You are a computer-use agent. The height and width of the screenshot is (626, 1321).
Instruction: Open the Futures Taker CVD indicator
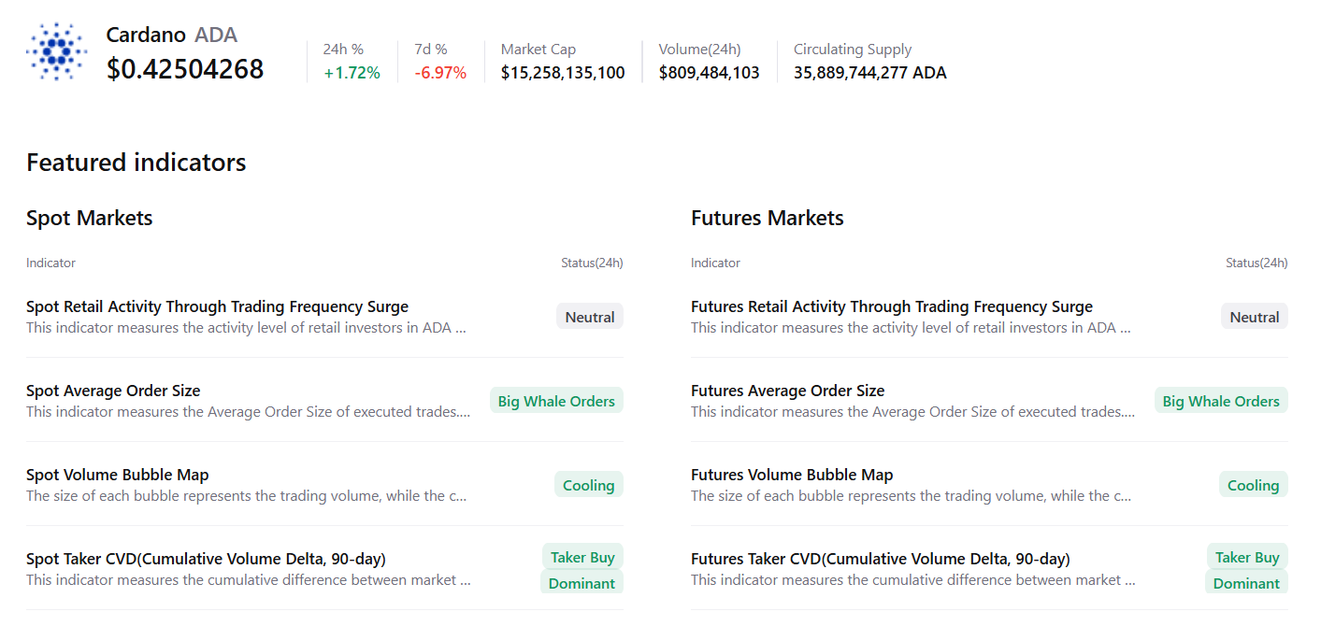880,558
